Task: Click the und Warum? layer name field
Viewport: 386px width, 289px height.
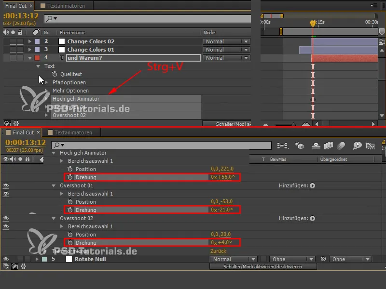Action: (x=133, y=58)
